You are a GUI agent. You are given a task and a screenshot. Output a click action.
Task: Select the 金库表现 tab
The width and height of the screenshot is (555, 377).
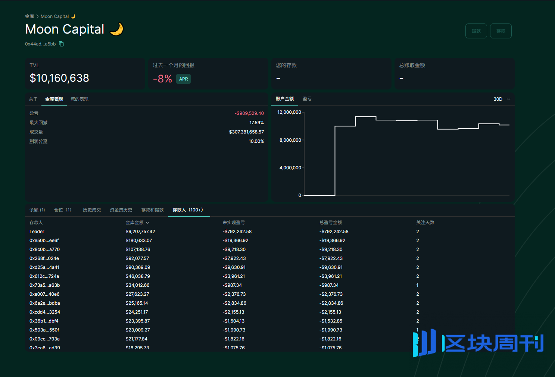[x=54, y=99]
